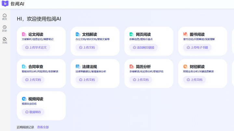Click the 简历分析 red card icon

click(132, 67)
